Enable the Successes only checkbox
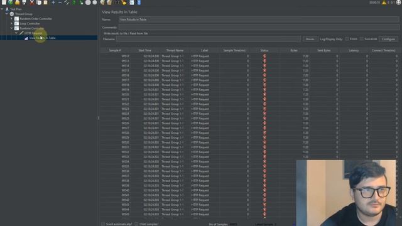Image resolution: width=402 pixels, height=226 pixels. pyautogui.click(x=362, y=39)
